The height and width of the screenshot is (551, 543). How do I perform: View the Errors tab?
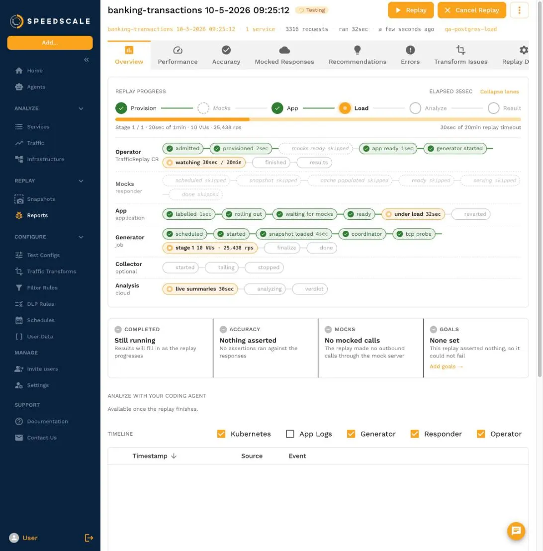click(410, 56)
